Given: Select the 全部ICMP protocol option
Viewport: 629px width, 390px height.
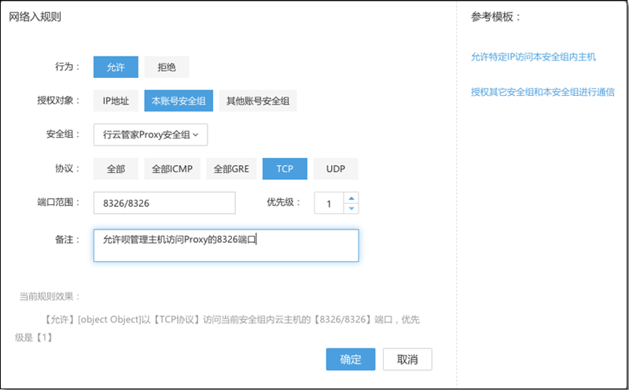Looking at the screenshot, I should tap(172, 168).
